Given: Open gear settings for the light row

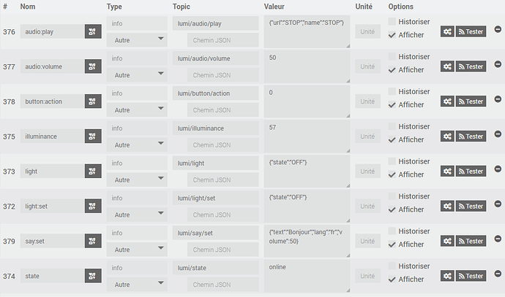Looking at the screenshot, I should coord(447,171).
